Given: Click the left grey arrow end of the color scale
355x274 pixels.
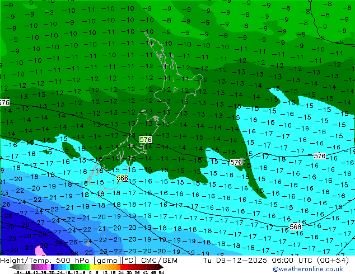Looking at the screenshot, I should point(13,267).
